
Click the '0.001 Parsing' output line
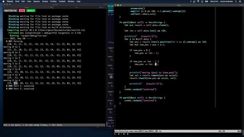tap(14, 41)
